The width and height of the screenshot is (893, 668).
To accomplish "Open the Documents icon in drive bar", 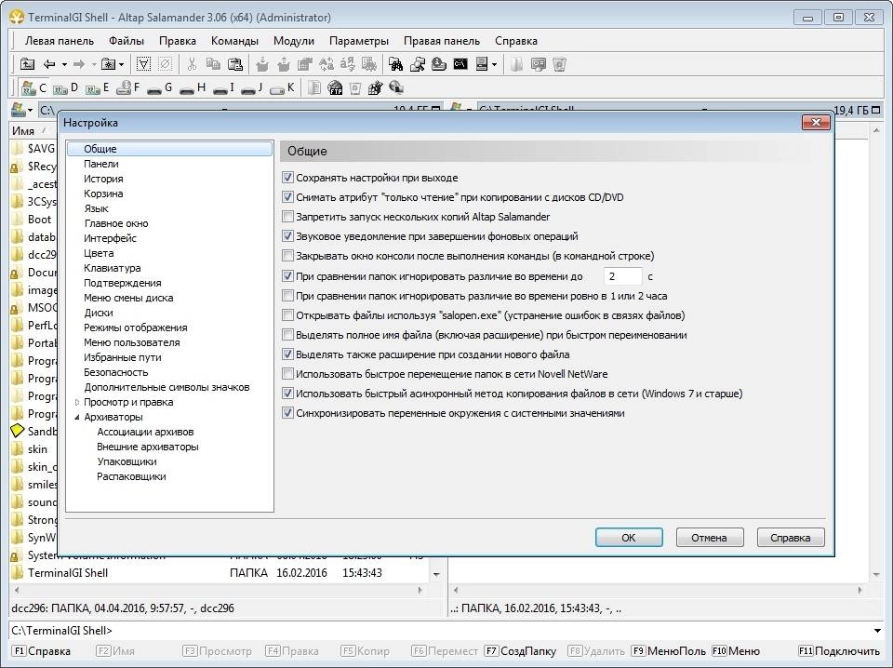I will click(x=314, y=87).
